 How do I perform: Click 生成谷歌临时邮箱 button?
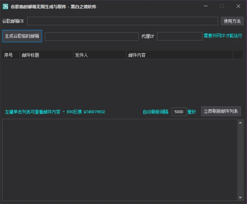click(x=22, y=36)
